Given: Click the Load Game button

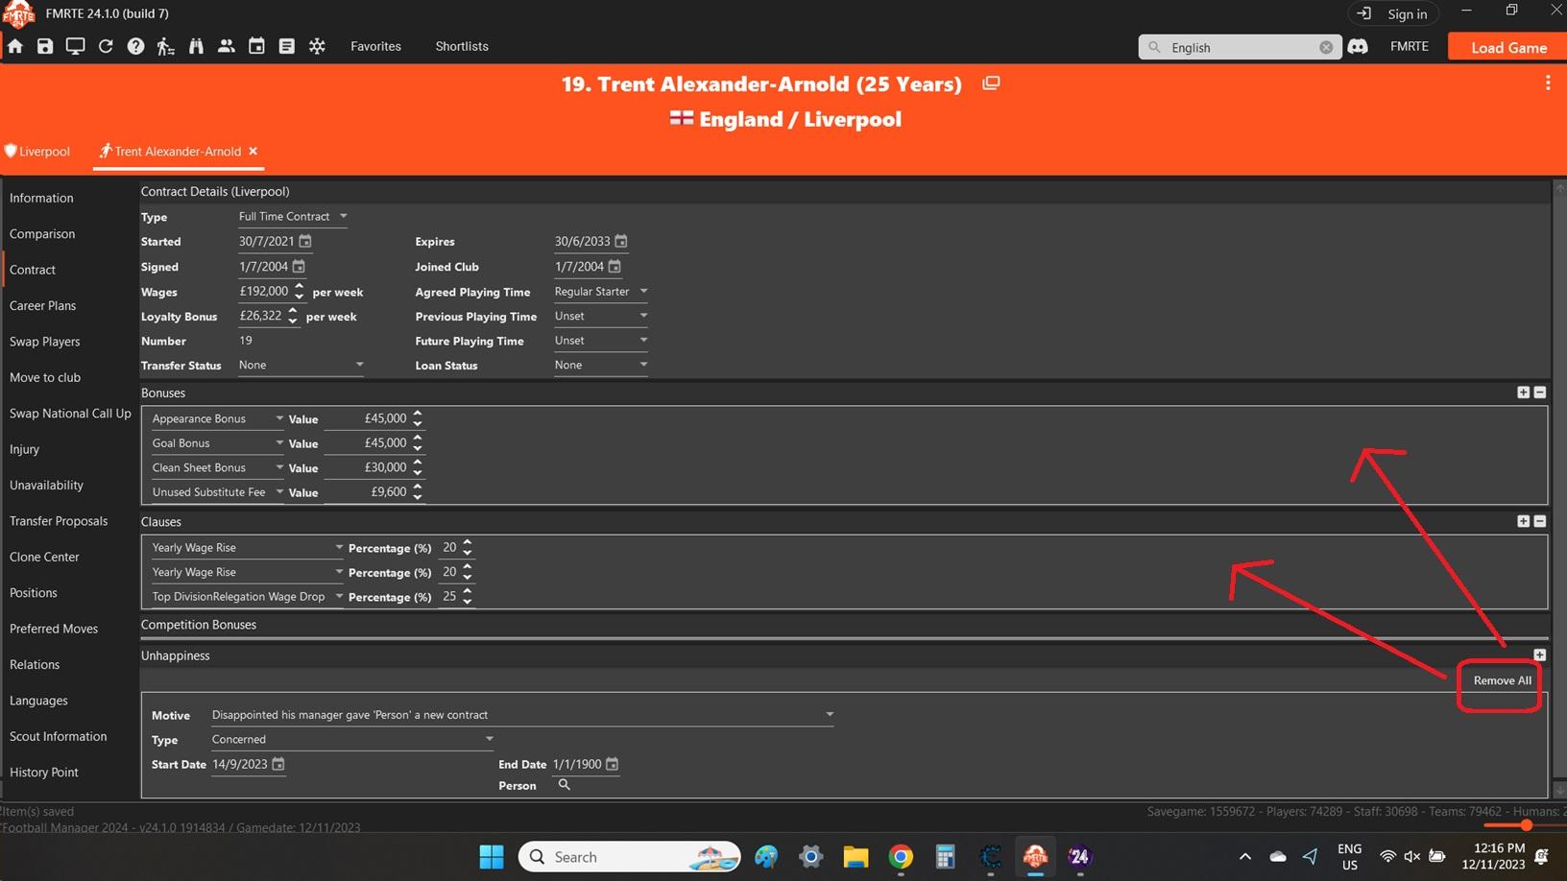Looking at the screenshot, I should click(x=1507, y=47).
